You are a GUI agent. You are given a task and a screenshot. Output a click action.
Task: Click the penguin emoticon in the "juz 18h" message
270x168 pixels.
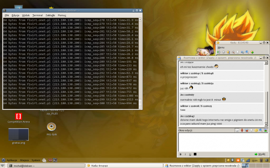(x=191, y=88)
